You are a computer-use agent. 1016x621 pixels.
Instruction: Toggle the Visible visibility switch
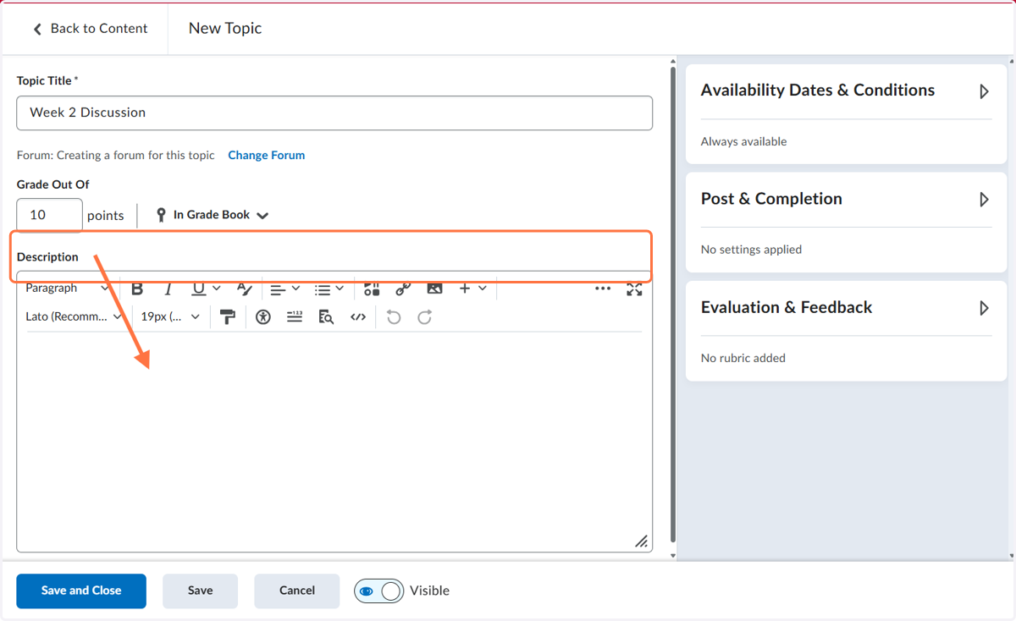(x=378, y=591)
